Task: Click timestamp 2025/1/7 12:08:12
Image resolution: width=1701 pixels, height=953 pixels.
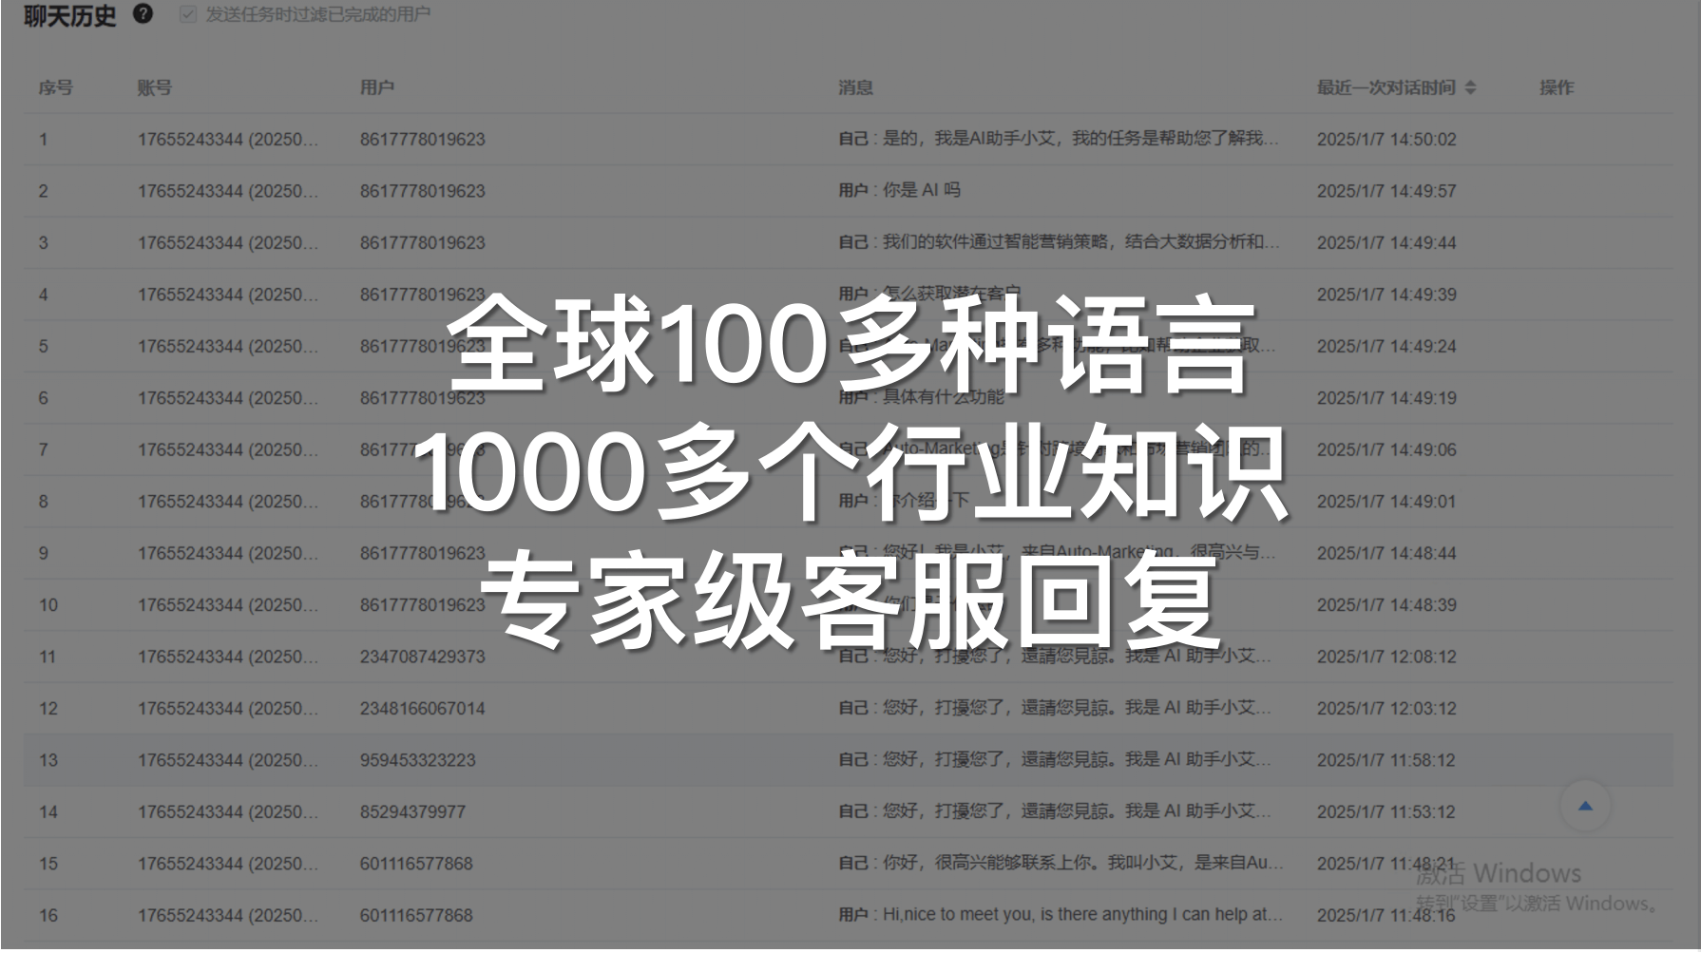Action: tap(1386, 657)
